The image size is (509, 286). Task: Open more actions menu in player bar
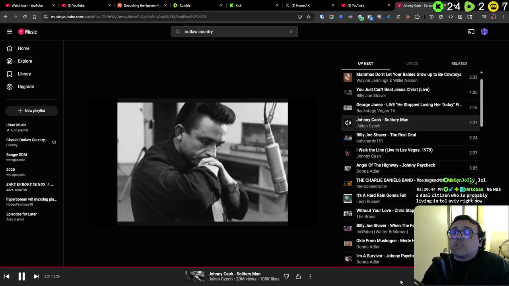[x=310, y=276]
